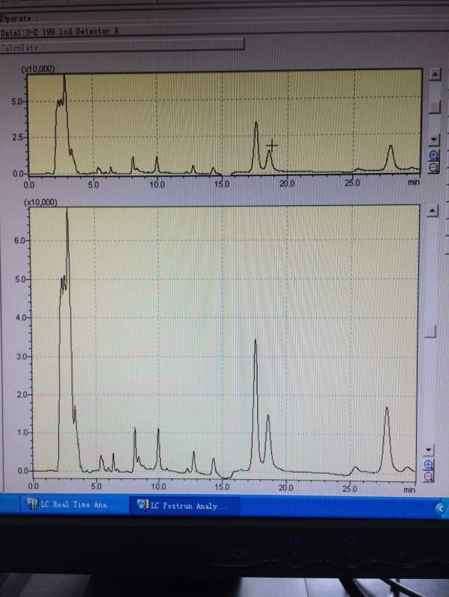Click the up arrow of upper chromatogram scrollbar

click(435, 74)
